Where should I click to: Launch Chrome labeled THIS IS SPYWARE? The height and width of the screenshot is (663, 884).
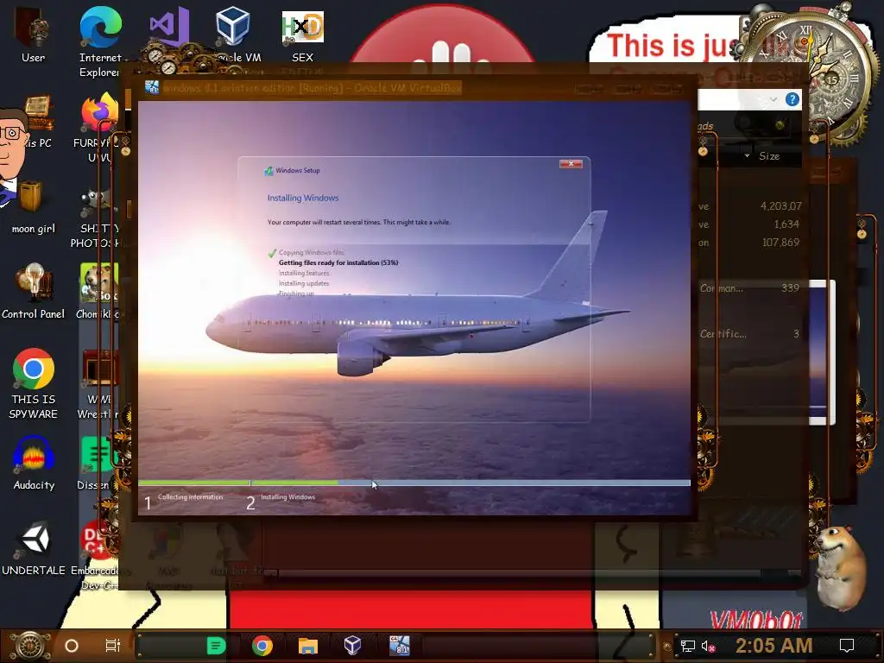tap(34, 383)
